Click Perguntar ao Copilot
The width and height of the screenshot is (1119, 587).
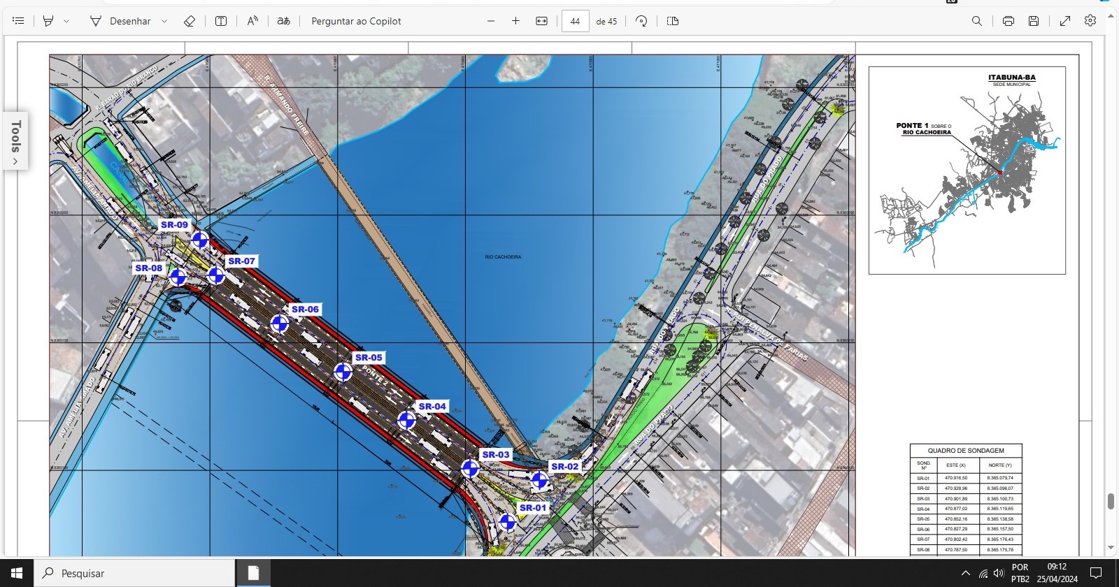[356, 21]
